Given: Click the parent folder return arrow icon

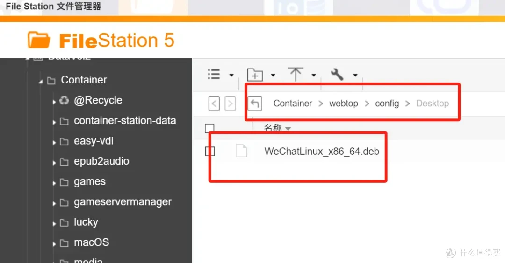Looking at the screenshot, I should click(x=255, y=104).
